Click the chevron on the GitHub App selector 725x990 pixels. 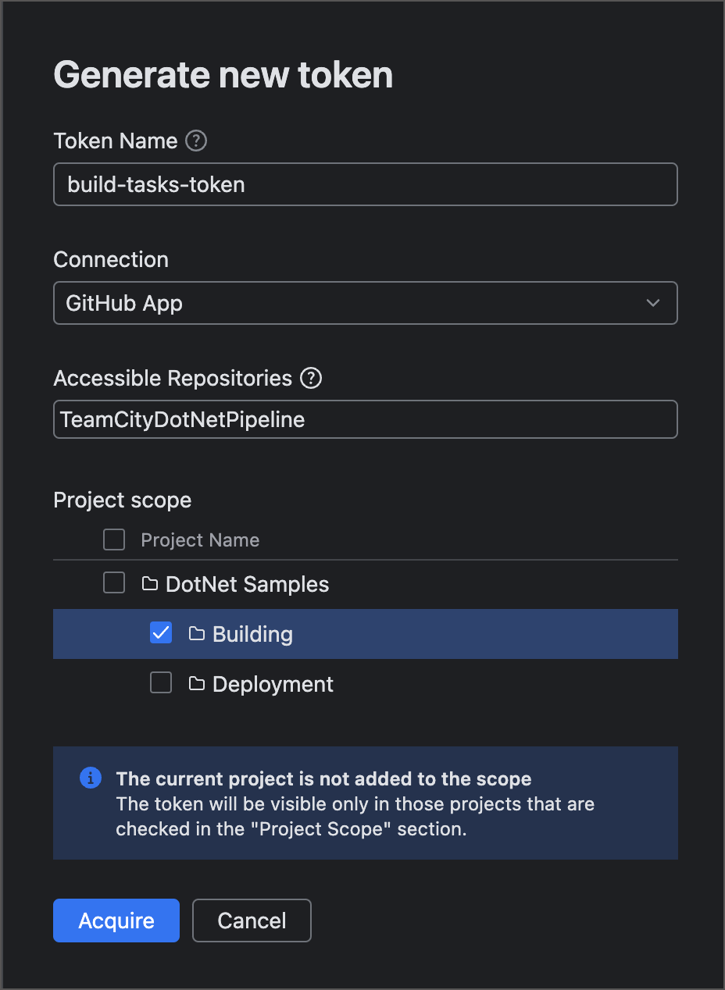[x=653, y=303]
